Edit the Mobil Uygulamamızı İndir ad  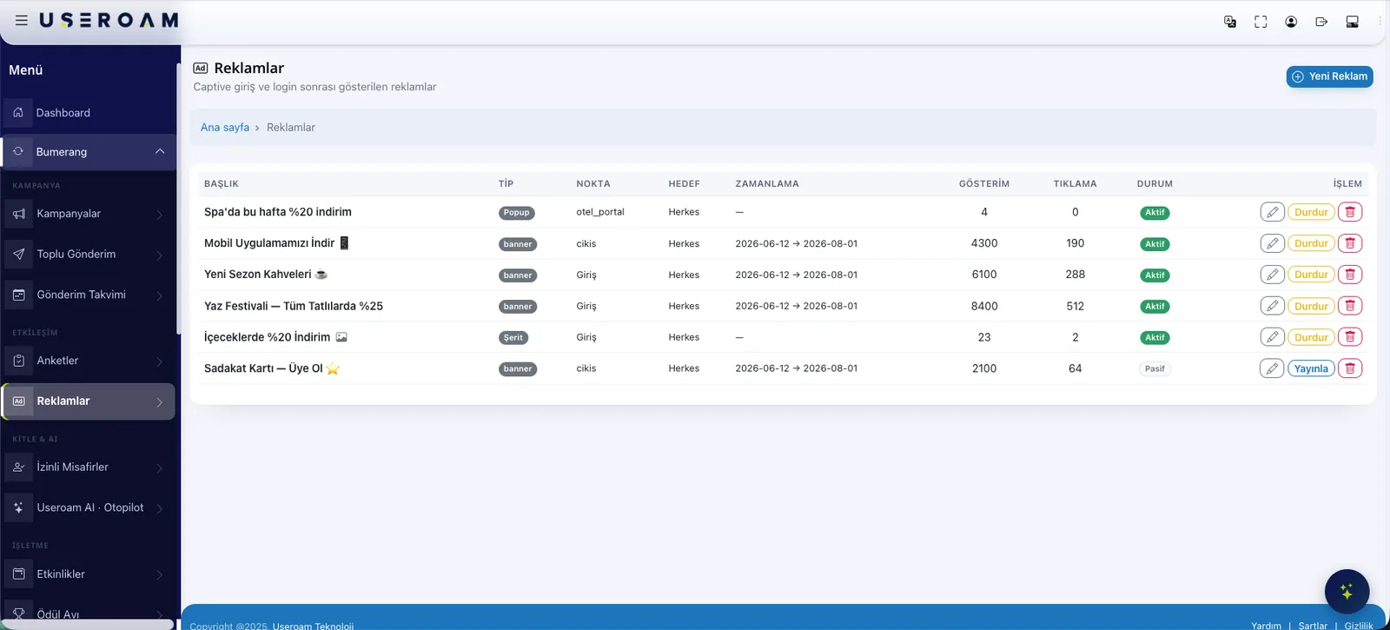(1272, 243)
